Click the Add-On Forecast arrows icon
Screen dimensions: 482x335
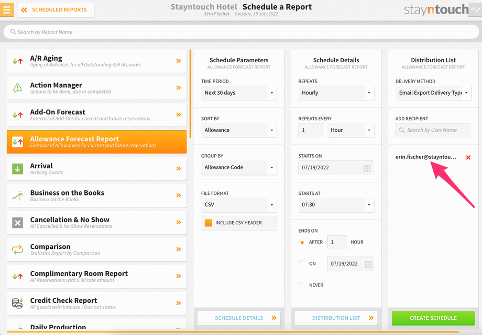point(17,115)
